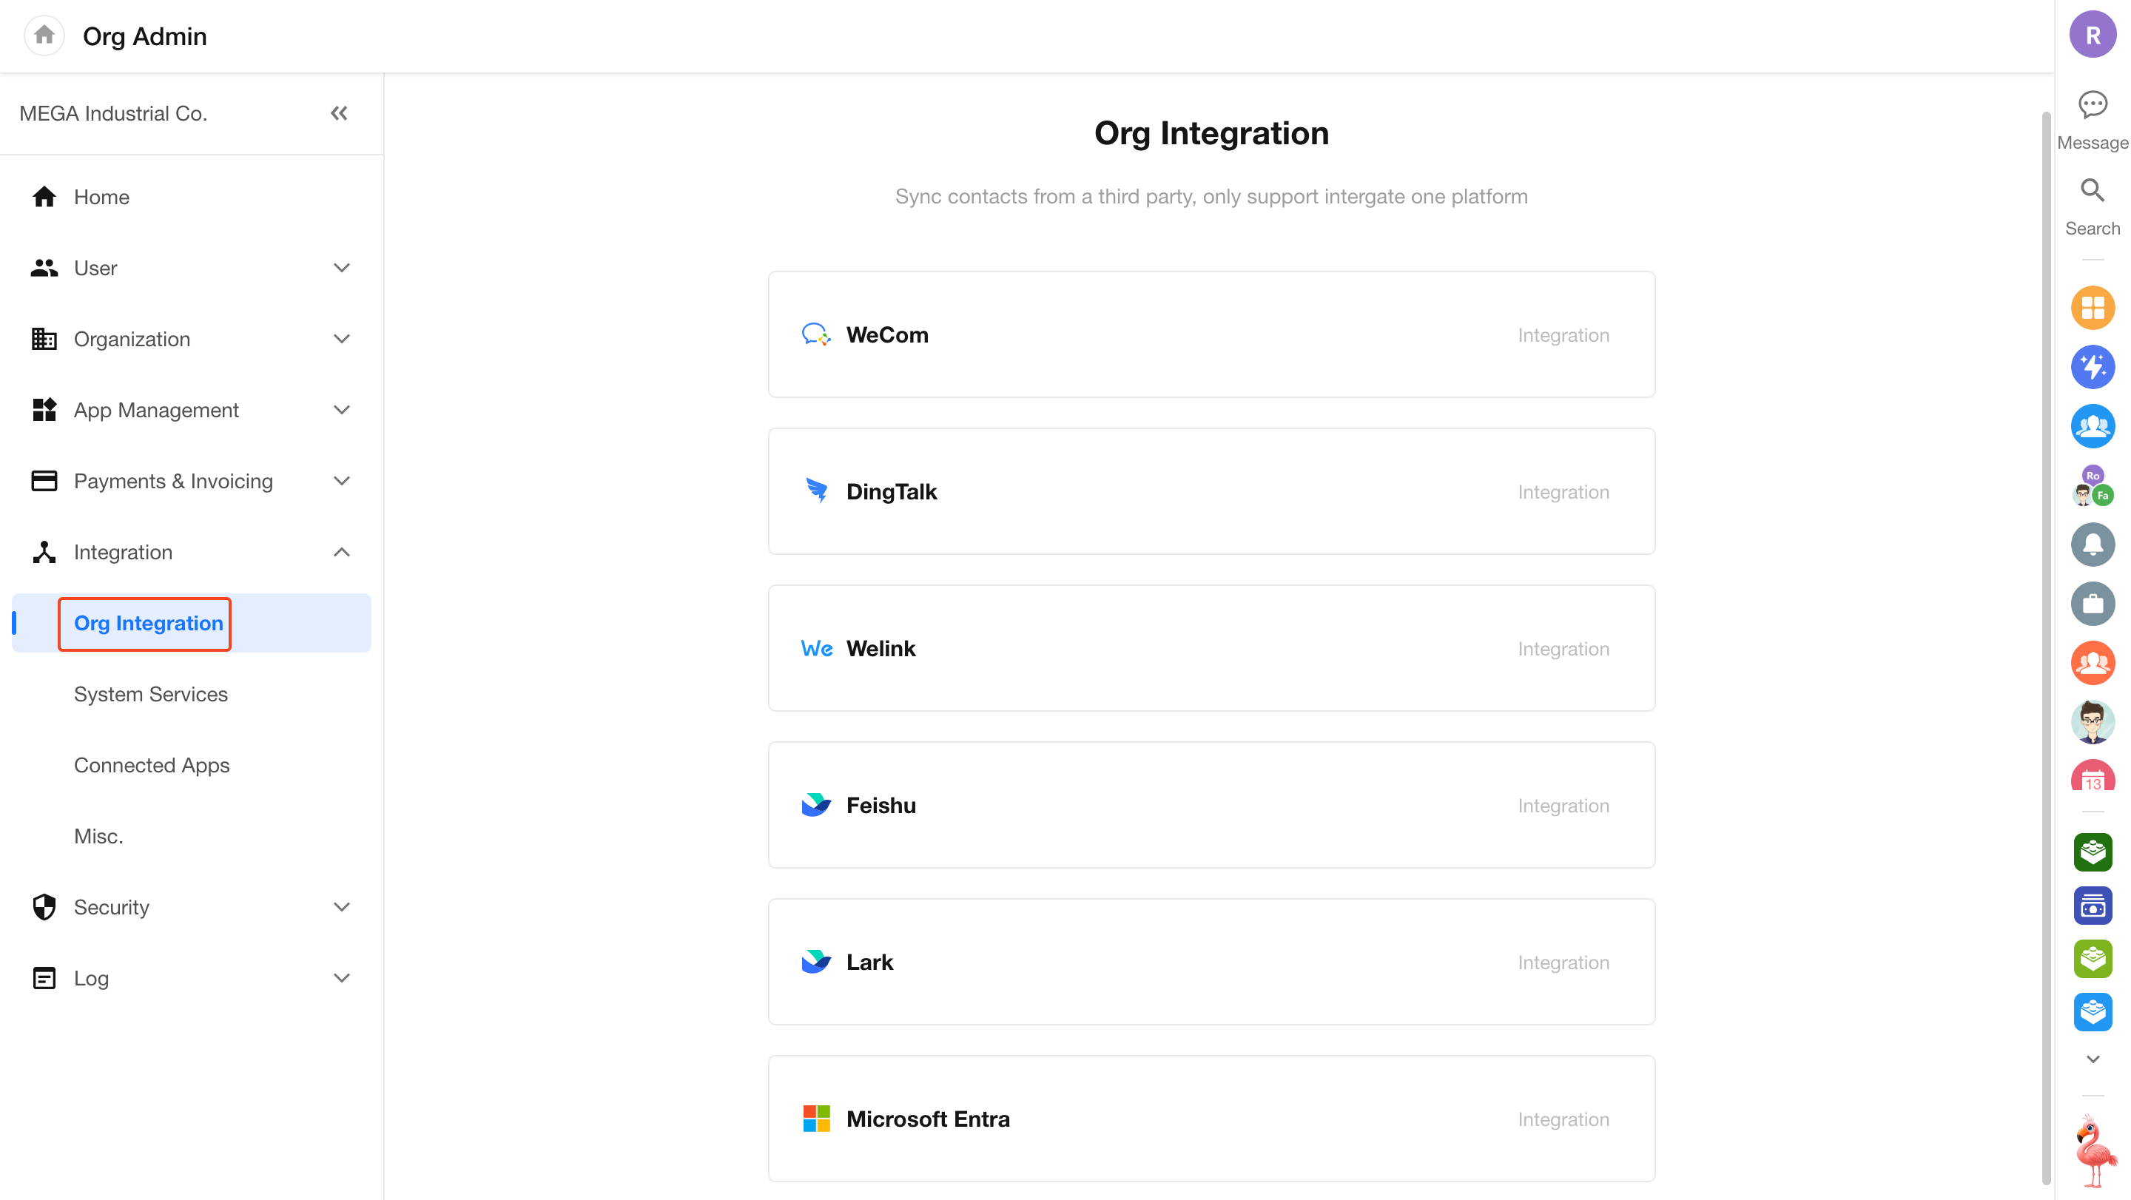Click the home icon beside Org Admin
2131x1200 pixels.
pos(44,36)
